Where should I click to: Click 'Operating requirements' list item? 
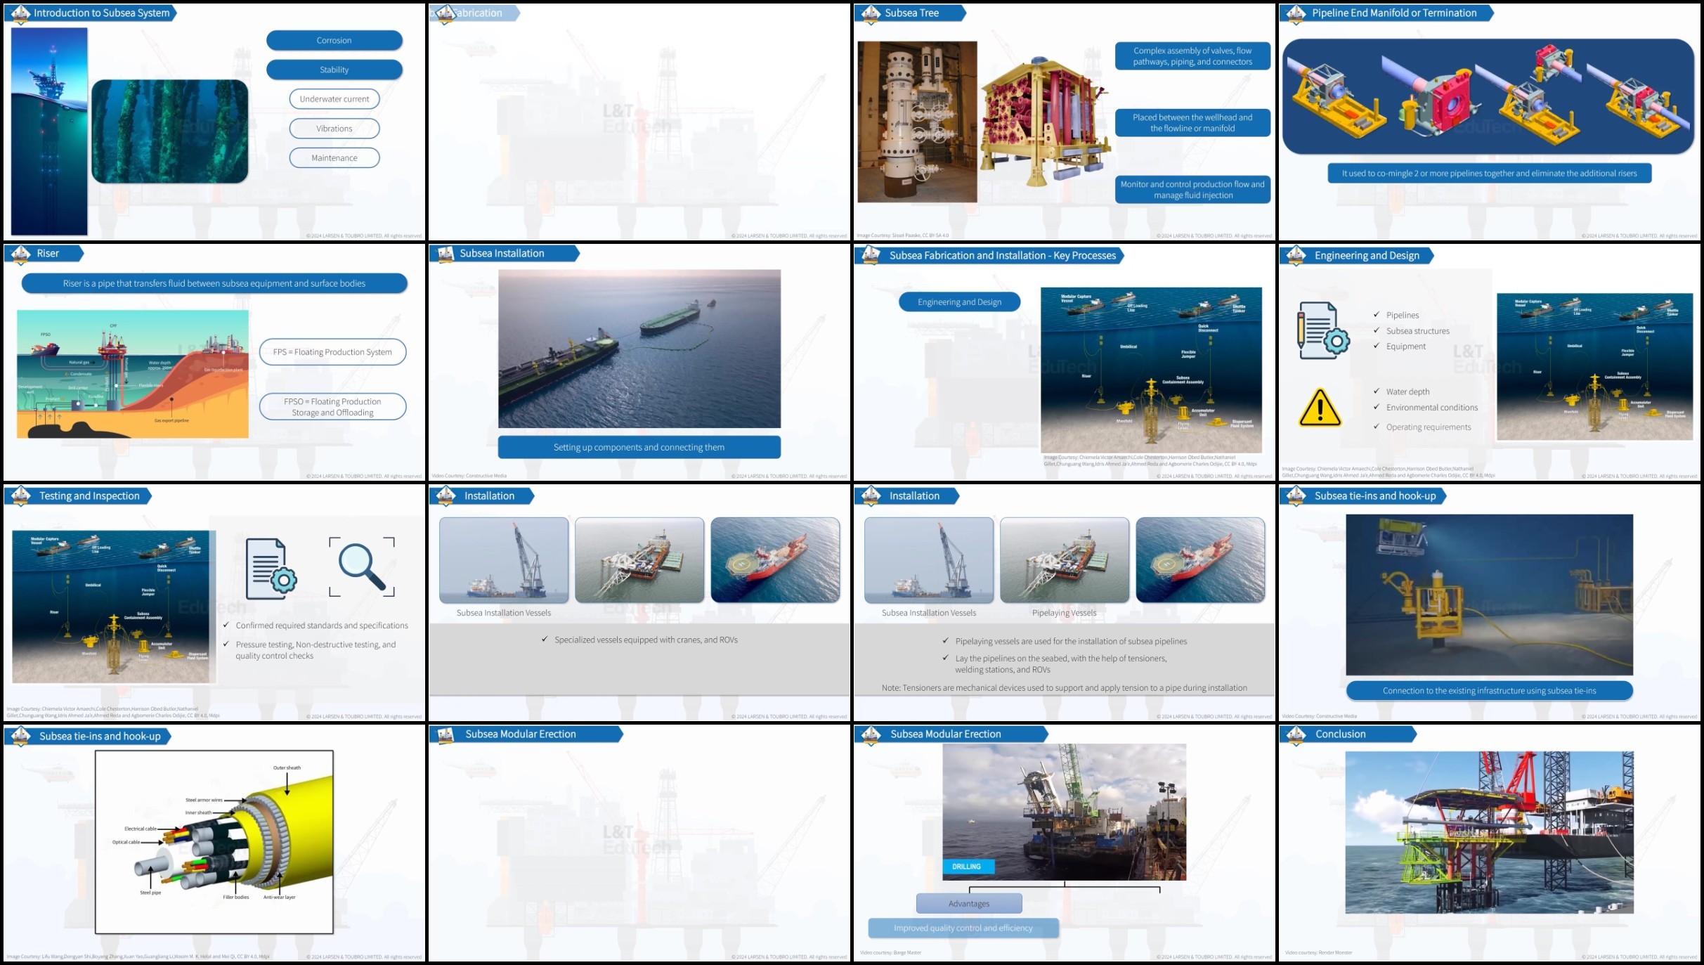tap(1428, 427)
